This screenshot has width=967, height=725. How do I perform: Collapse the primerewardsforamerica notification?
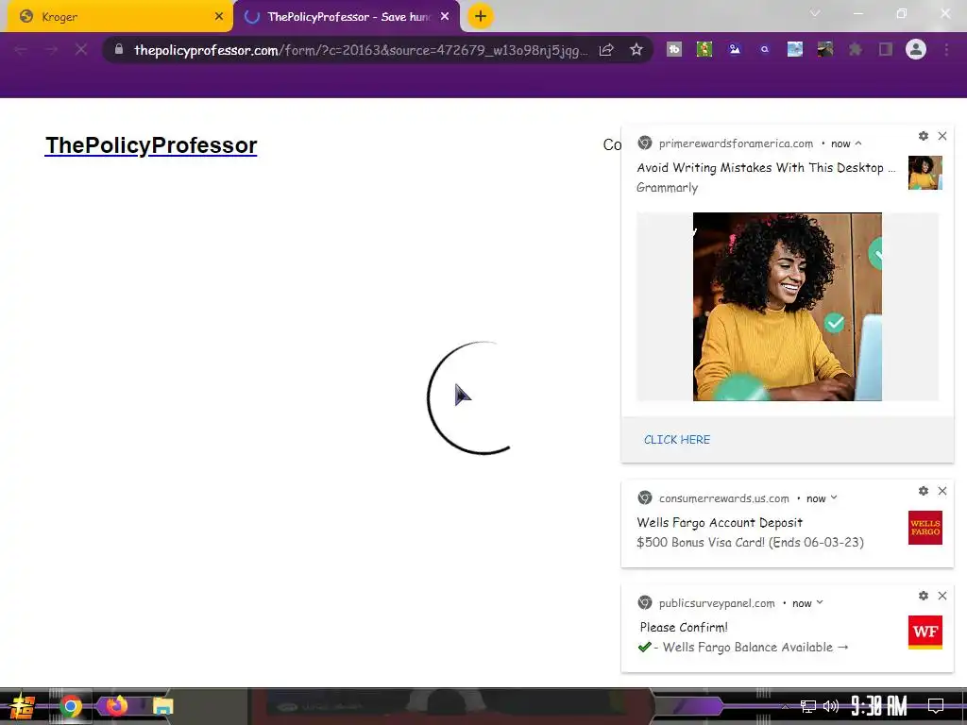tap(857, 143)
